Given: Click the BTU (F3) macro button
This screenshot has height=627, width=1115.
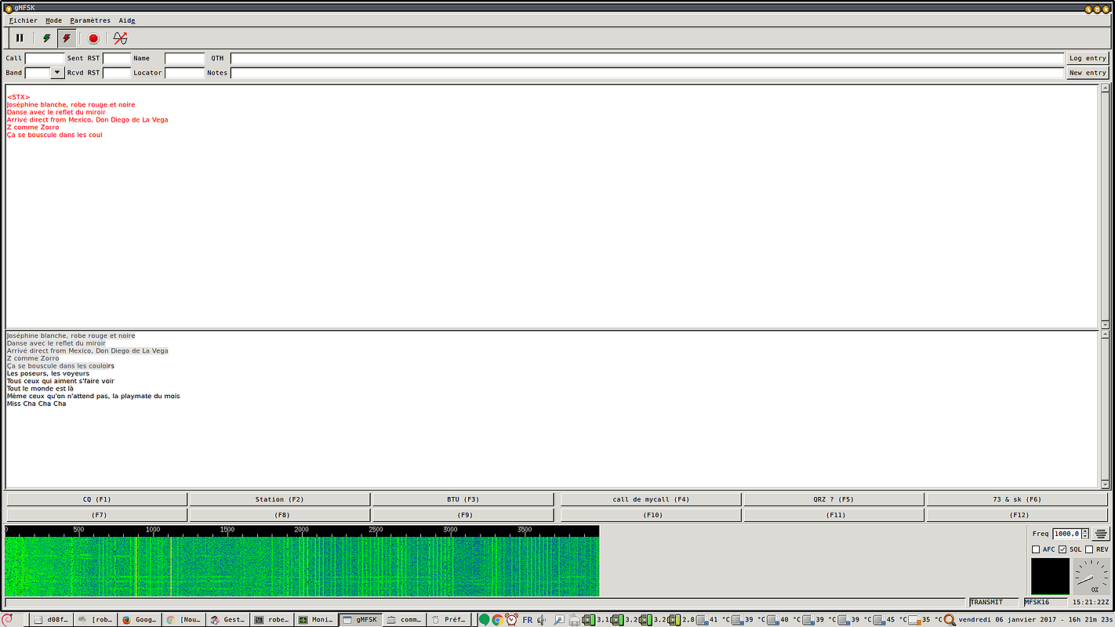Looking at the screenshot, I should coord(463,499).
